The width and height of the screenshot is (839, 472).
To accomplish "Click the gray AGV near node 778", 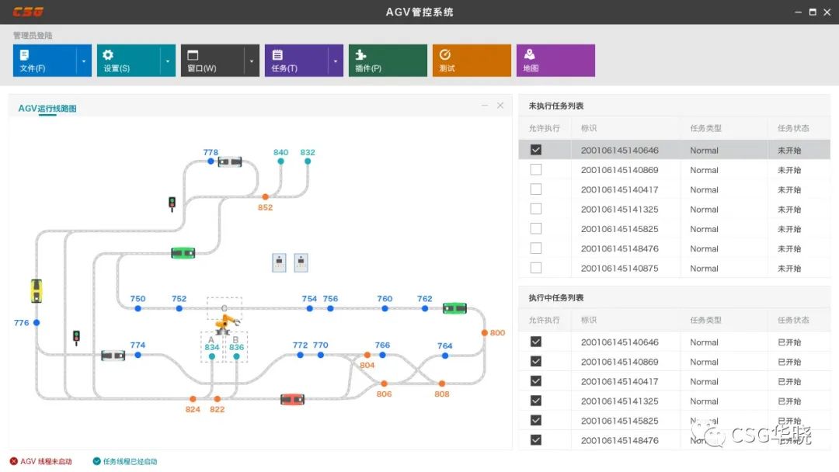I will pyautogui.click(x=229, y=161).
